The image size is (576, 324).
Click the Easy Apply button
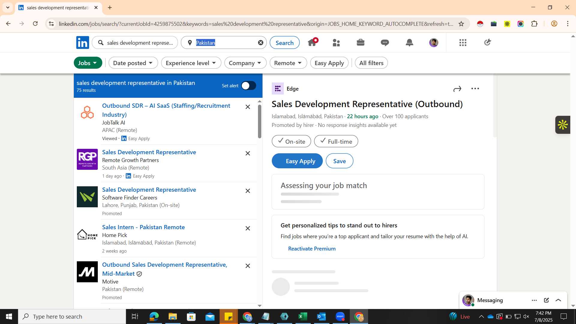[297, 161]
